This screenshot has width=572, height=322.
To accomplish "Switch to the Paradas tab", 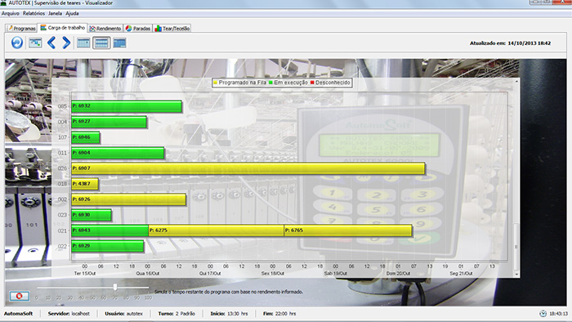I will [138, 28].
